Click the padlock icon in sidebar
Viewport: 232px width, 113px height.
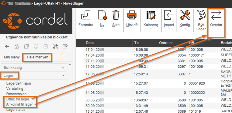(x=16, y=46)
